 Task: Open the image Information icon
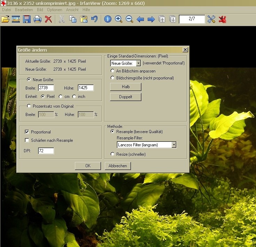click(x=108, y=19)
